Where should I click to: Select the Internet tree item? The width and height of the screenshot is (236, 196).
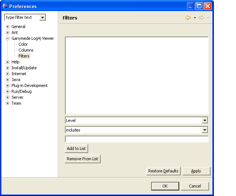pos(19,74)
